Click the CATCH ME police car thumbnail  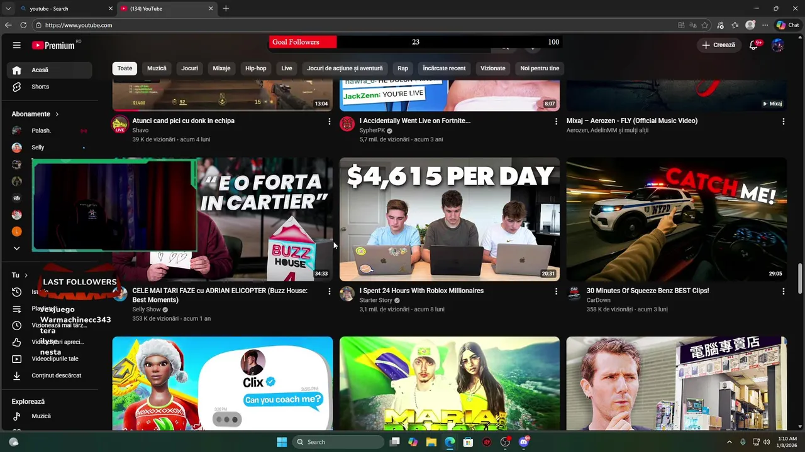click(677, 219)
